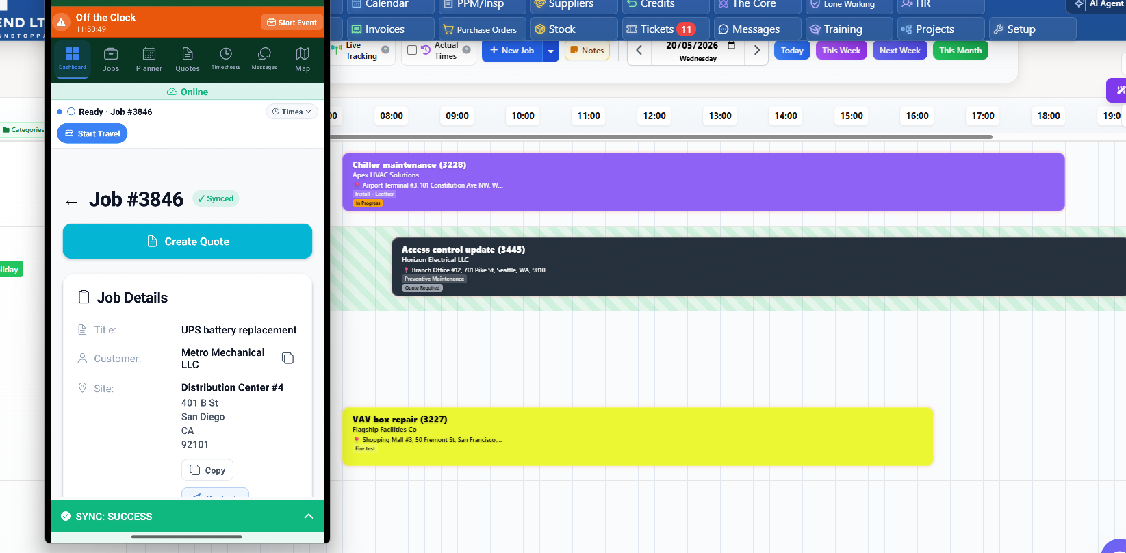Open the Jobs tab in mobile panel
1126x553 pixels.
tap(111, 59)
